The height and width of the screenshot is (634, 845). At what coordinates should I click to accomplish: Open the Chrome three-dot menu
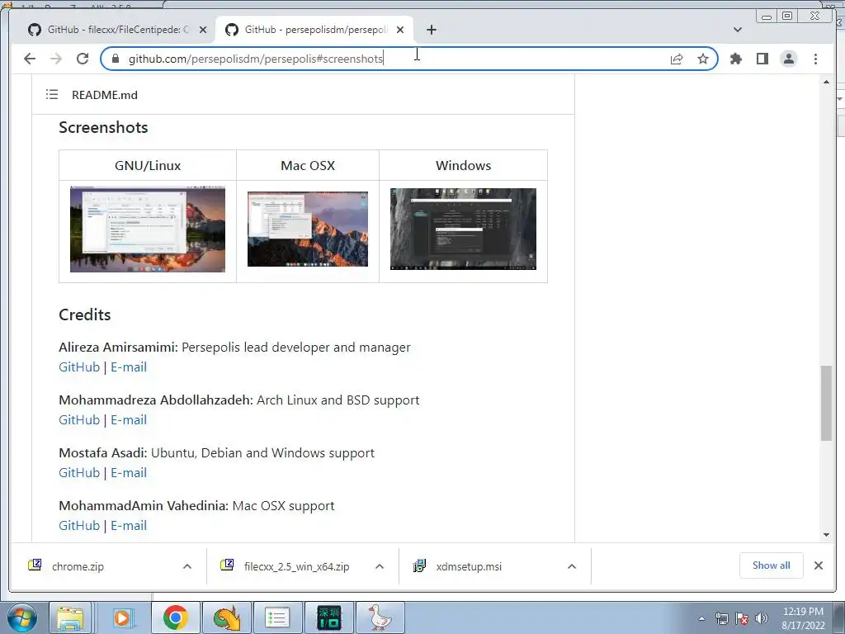click(x=815, y=59)
